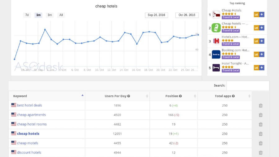The width and height of the screenshot is (279, 157).
Task: Open the Sep 26, 2016 start date picker
Action: click(x=156, y=15)
